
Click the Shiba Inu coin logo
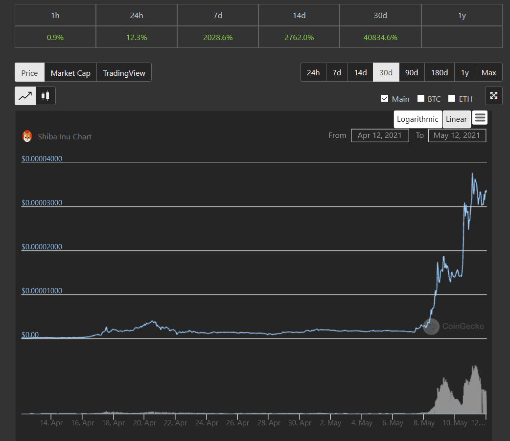pyautogui.click(x=27, y=136)
